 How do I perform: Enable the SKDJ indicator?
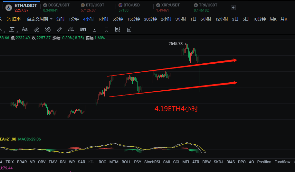[x=218, y=162]
